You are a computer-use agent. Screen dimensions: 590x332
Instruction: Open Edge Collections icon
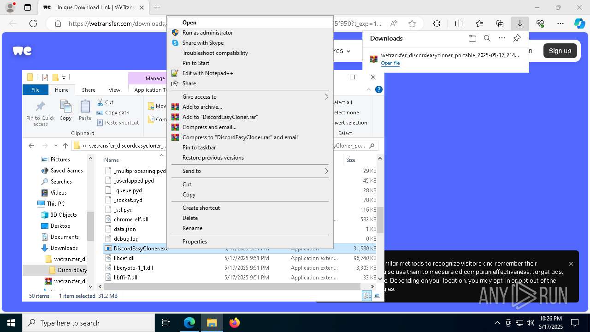click(x=500, y=24)
